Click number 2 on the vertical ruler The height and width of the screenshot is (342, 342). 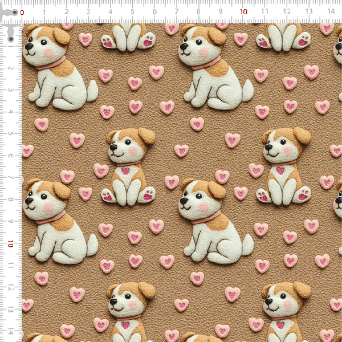[x=10, y=68]
